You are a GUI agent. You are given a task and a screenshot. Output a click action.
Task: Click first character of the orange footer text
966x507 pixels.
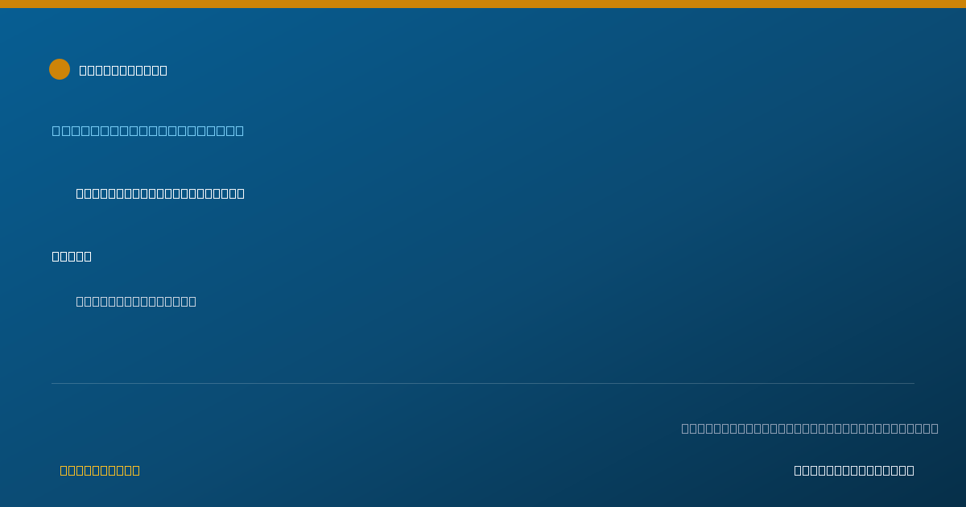tap(64, 470)
